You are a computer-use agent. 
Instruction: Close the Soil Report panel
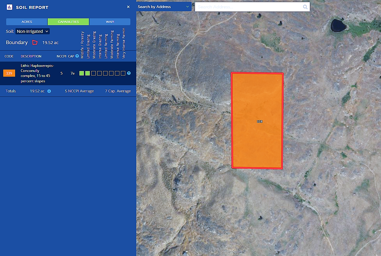(128, 7)
